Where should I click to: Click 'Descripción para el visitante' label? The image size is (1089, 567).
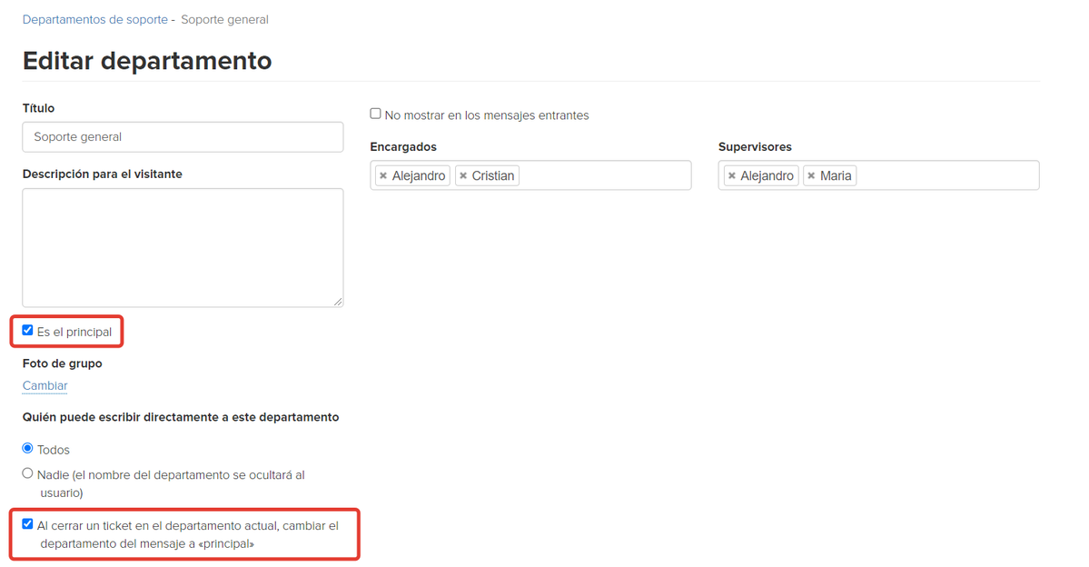coord(102,174)
